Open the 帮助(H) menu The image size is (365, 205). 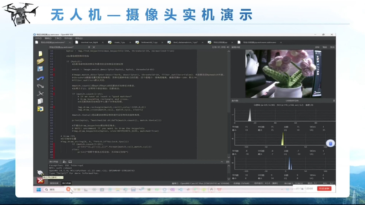[x=79, y=38]
